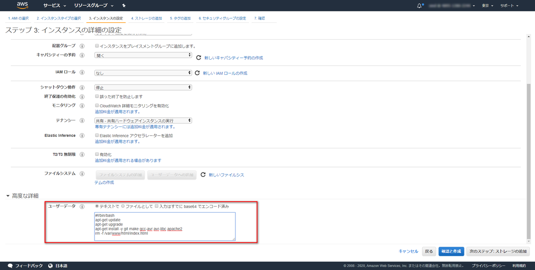Show info for シャットダウン動作
The image size is (535, 270).
point(82,87)
